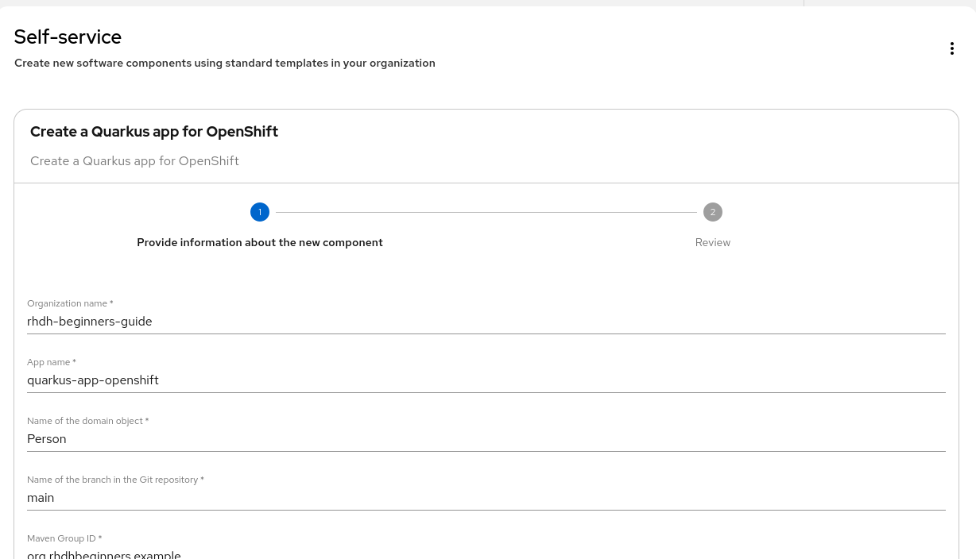Open the kebab menu with three vertical dots

pos(951,48)
